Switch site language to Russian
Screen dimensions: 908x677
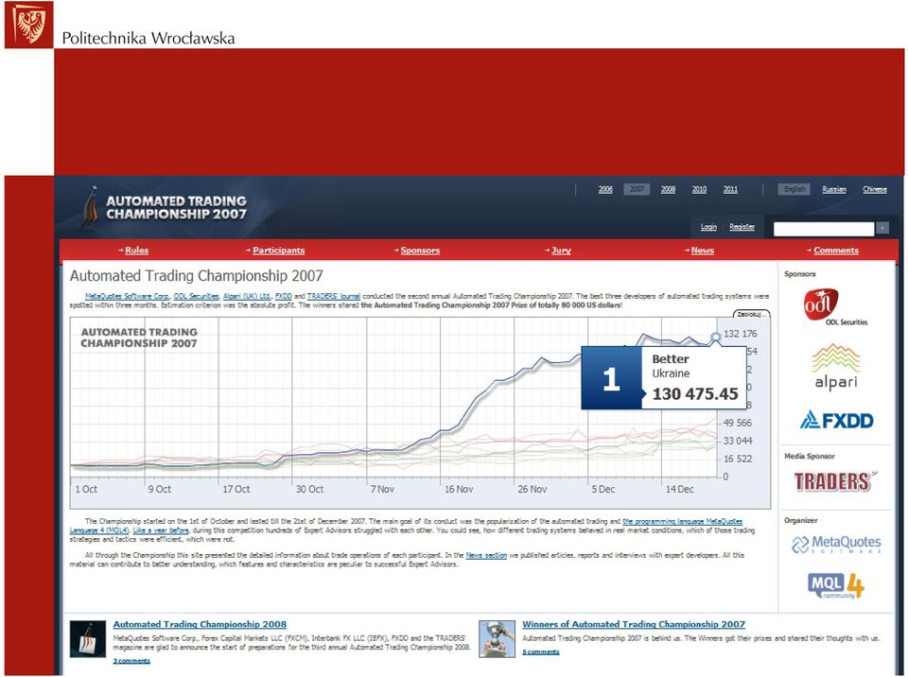pos(834,189)
